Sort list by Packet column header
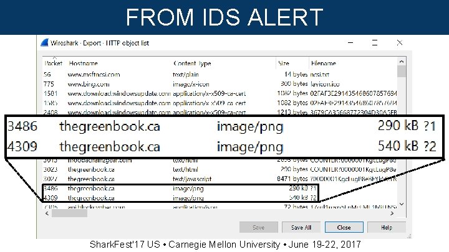 pyautogui.click(x=54, y=63)
